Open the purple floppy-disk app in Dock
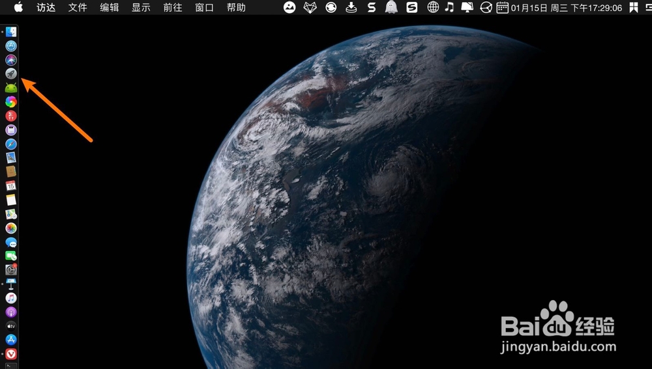The height and width of the screenshot is (369, 652). click(x=11, y=130)
